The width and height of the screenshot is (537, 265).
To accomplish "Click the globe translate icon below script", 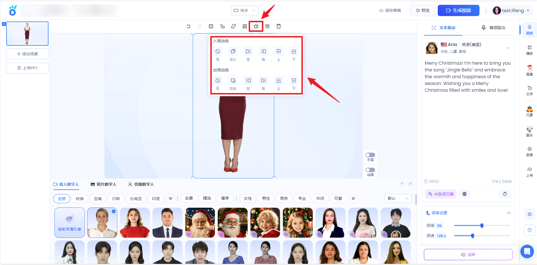I will tap(465, 194).
